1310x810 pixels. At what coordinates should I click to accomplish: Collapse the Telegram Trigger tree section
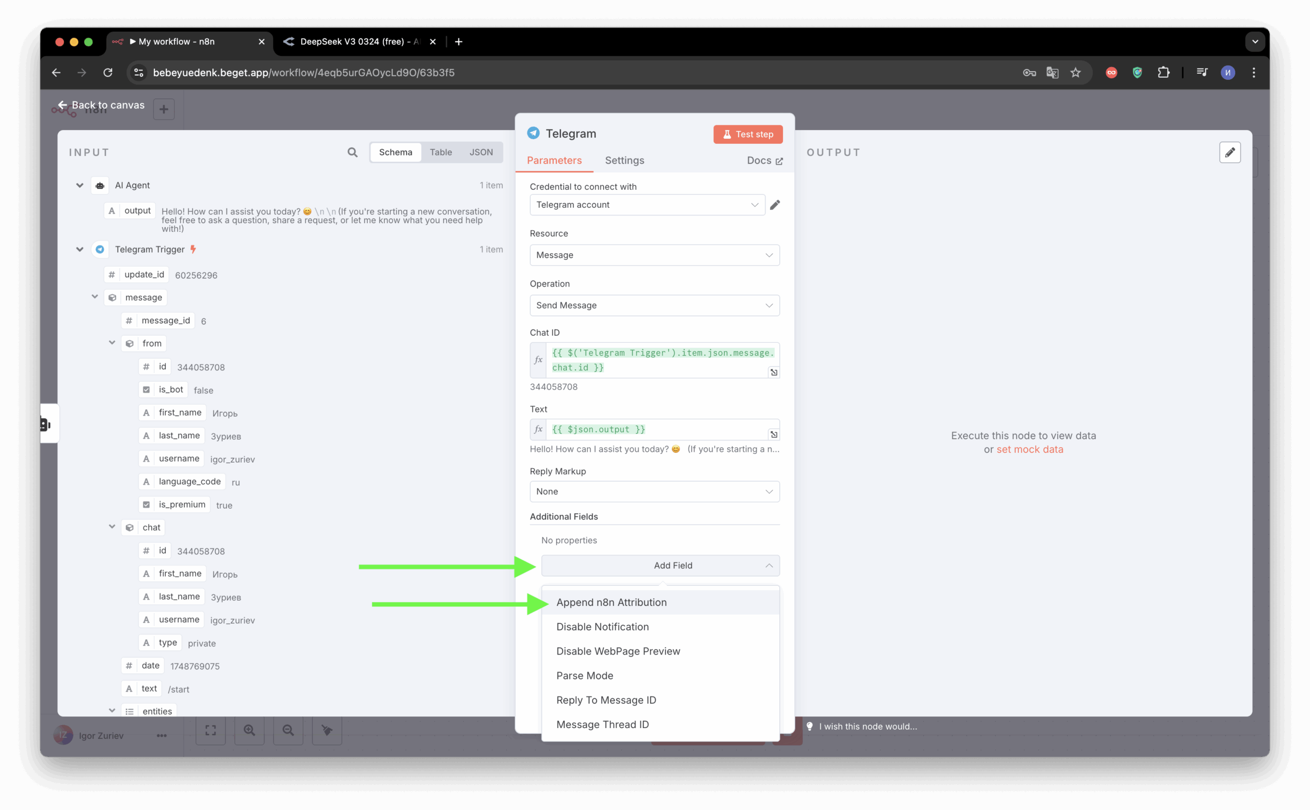(80, 249)
